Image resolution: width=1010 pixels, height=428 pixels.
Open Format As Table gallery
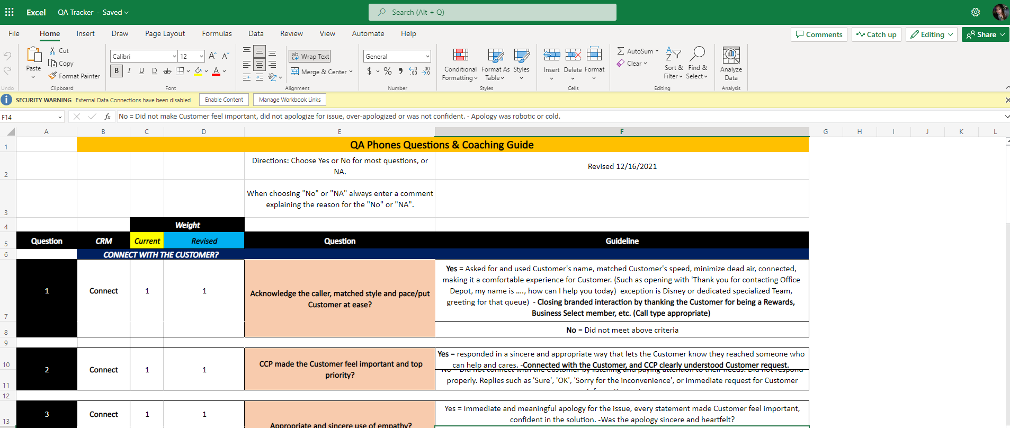click(495, 64)
